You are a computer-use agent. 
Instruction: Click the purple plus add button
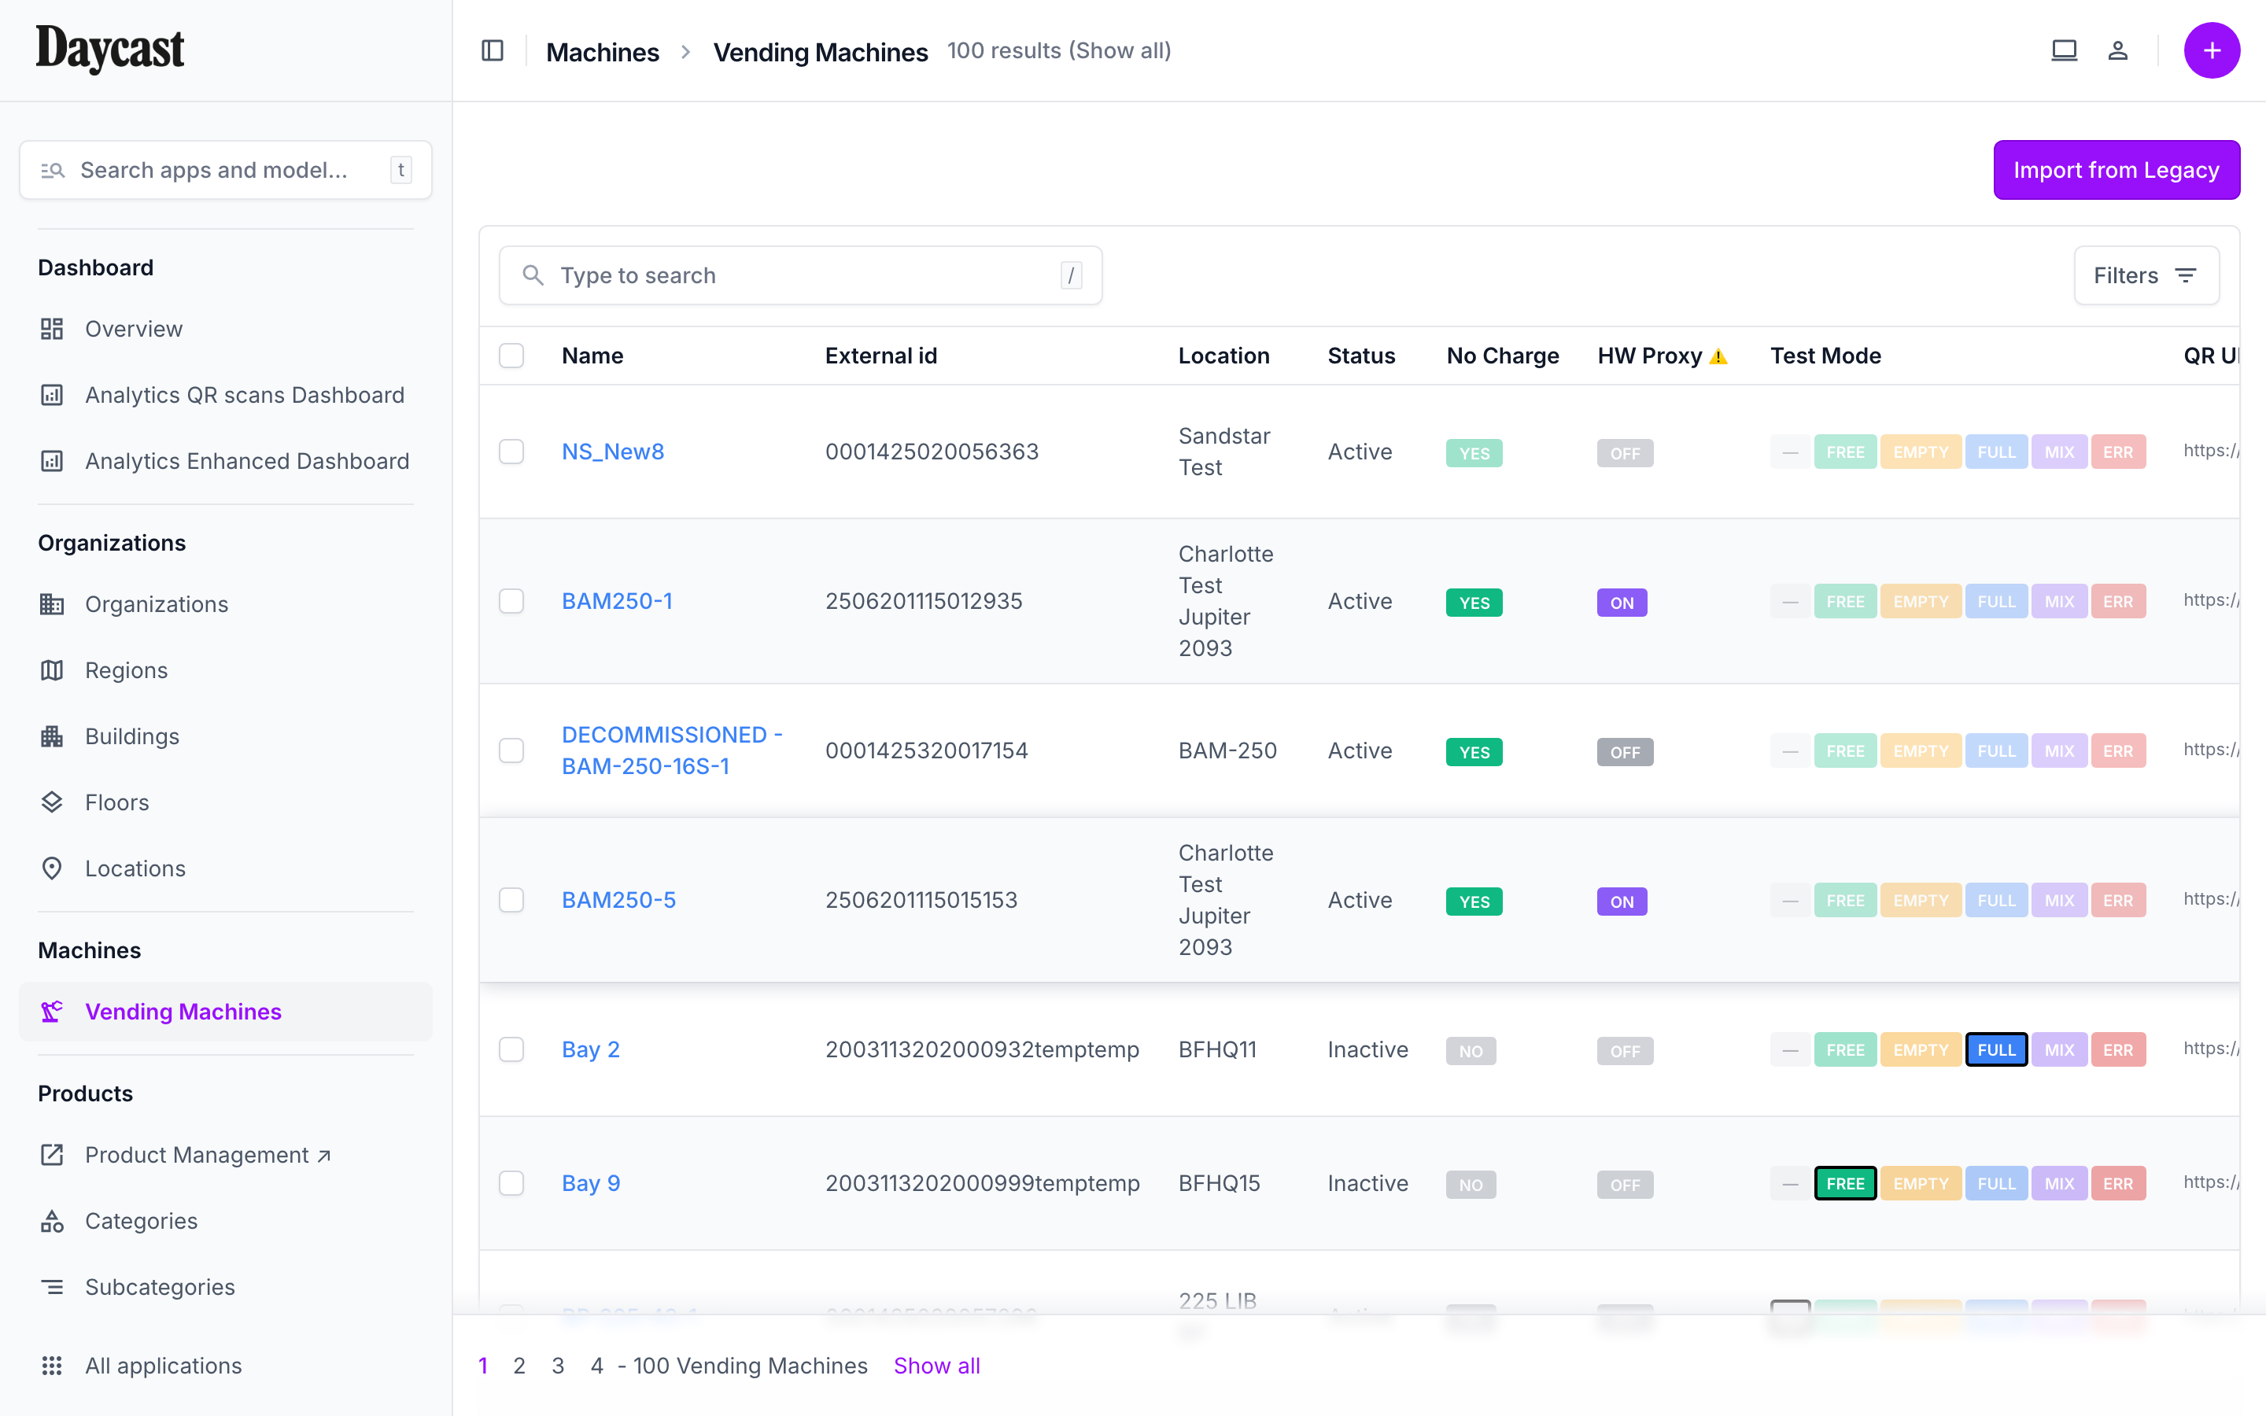[2211, 50]
